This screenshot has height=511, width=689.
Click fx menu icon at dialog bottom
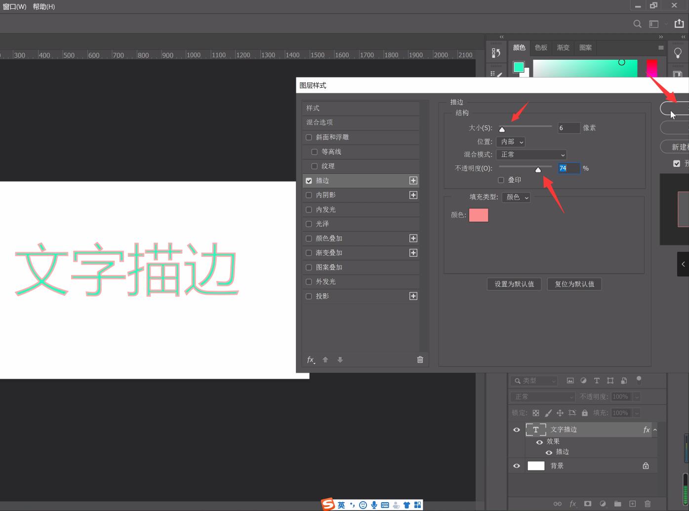pos(311,359)
